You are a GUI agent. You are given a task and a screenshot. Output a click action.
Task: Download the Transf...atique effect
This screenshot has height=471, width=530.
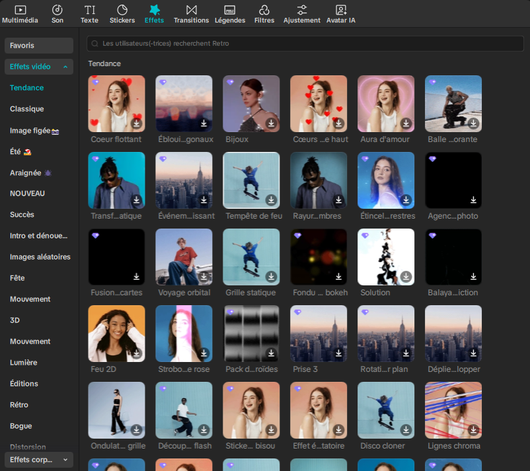click(137, 200)
